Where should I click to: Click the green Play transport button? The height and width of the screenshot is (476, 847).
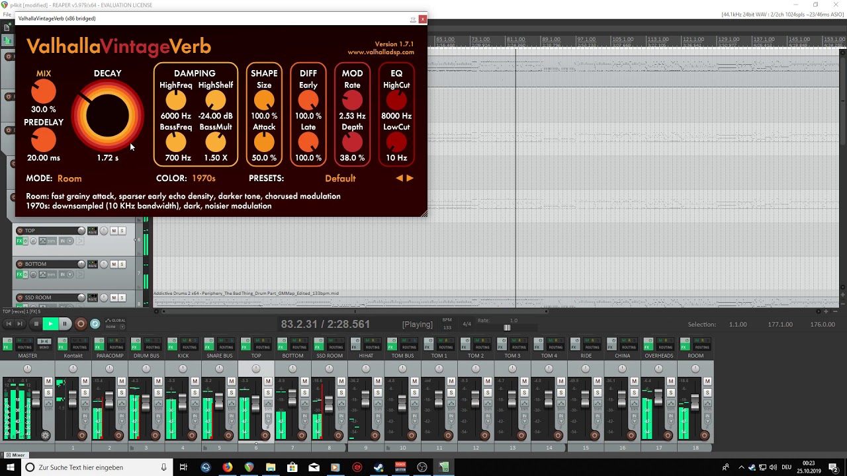coord(50,324)
